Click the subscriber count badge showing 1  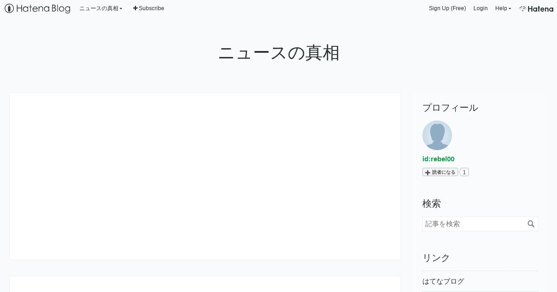point(464,172)
